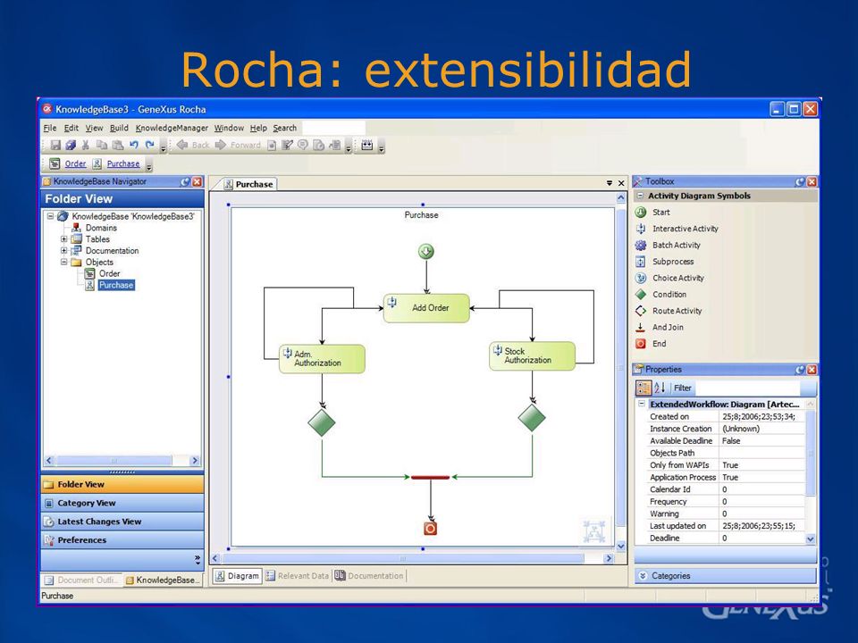Click the Paste icon in the toolbar
The width and height of the screenshot is (858, 643).
point(118,145)
